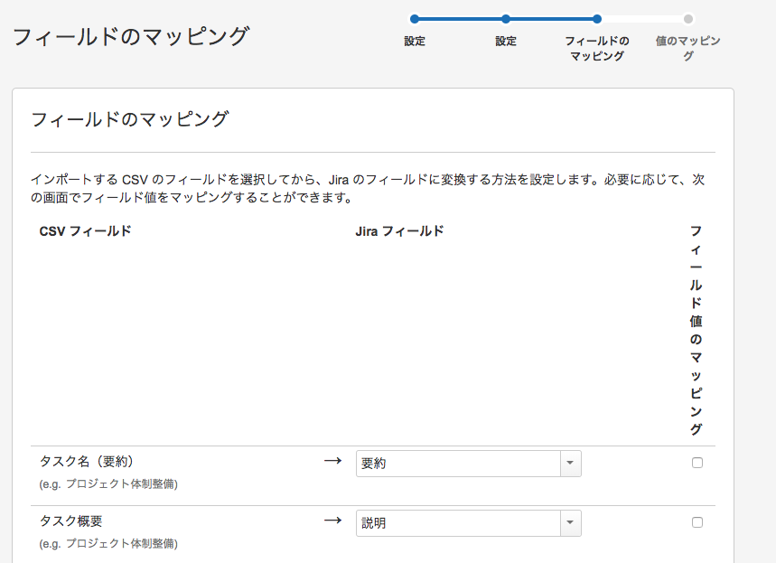776x563 pixels.
Task: Click the フィールドのマッピング progress step dot
Action: (x=597, y=19)
